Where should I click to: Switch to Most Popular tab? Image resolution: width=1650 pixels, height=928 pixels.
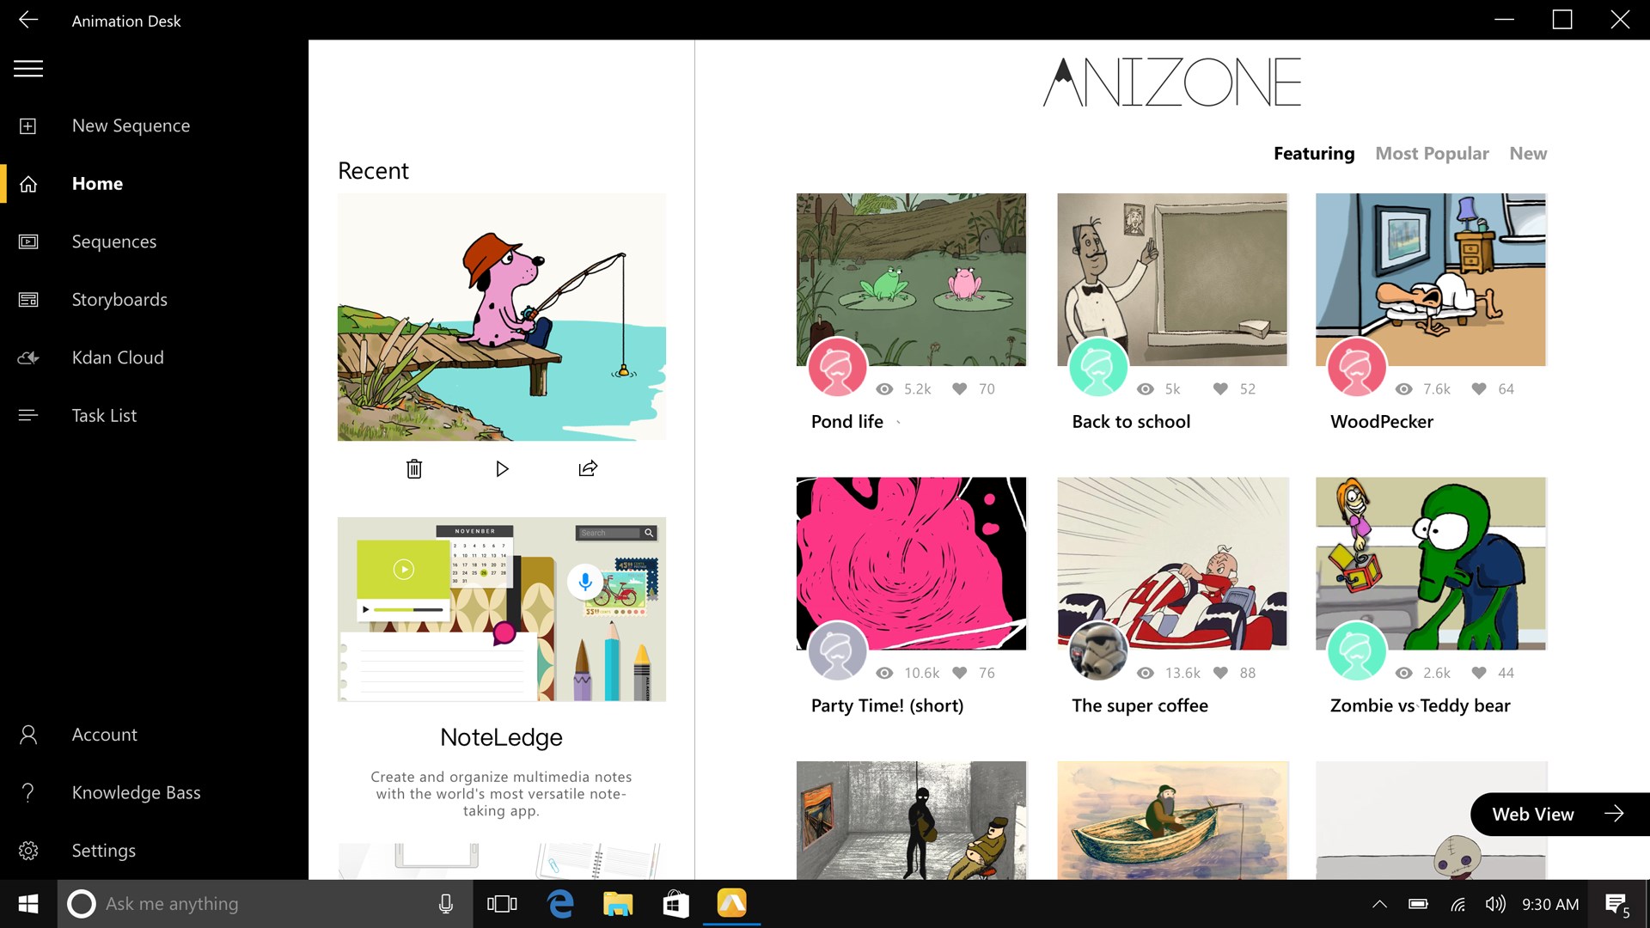click(1432, 154)
